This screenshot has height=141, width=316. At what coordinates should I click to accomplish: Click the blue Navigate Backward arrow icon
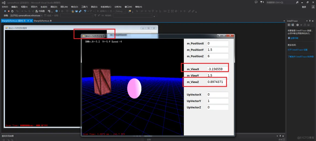point(57,11)
